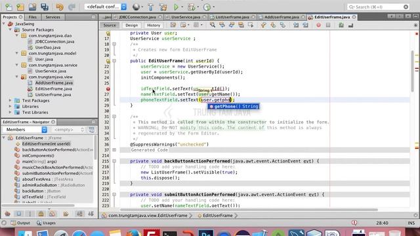Image resolution: width=420 pixels, height=236 pixels.
Task: Switch to Source view
Action: 110,25
